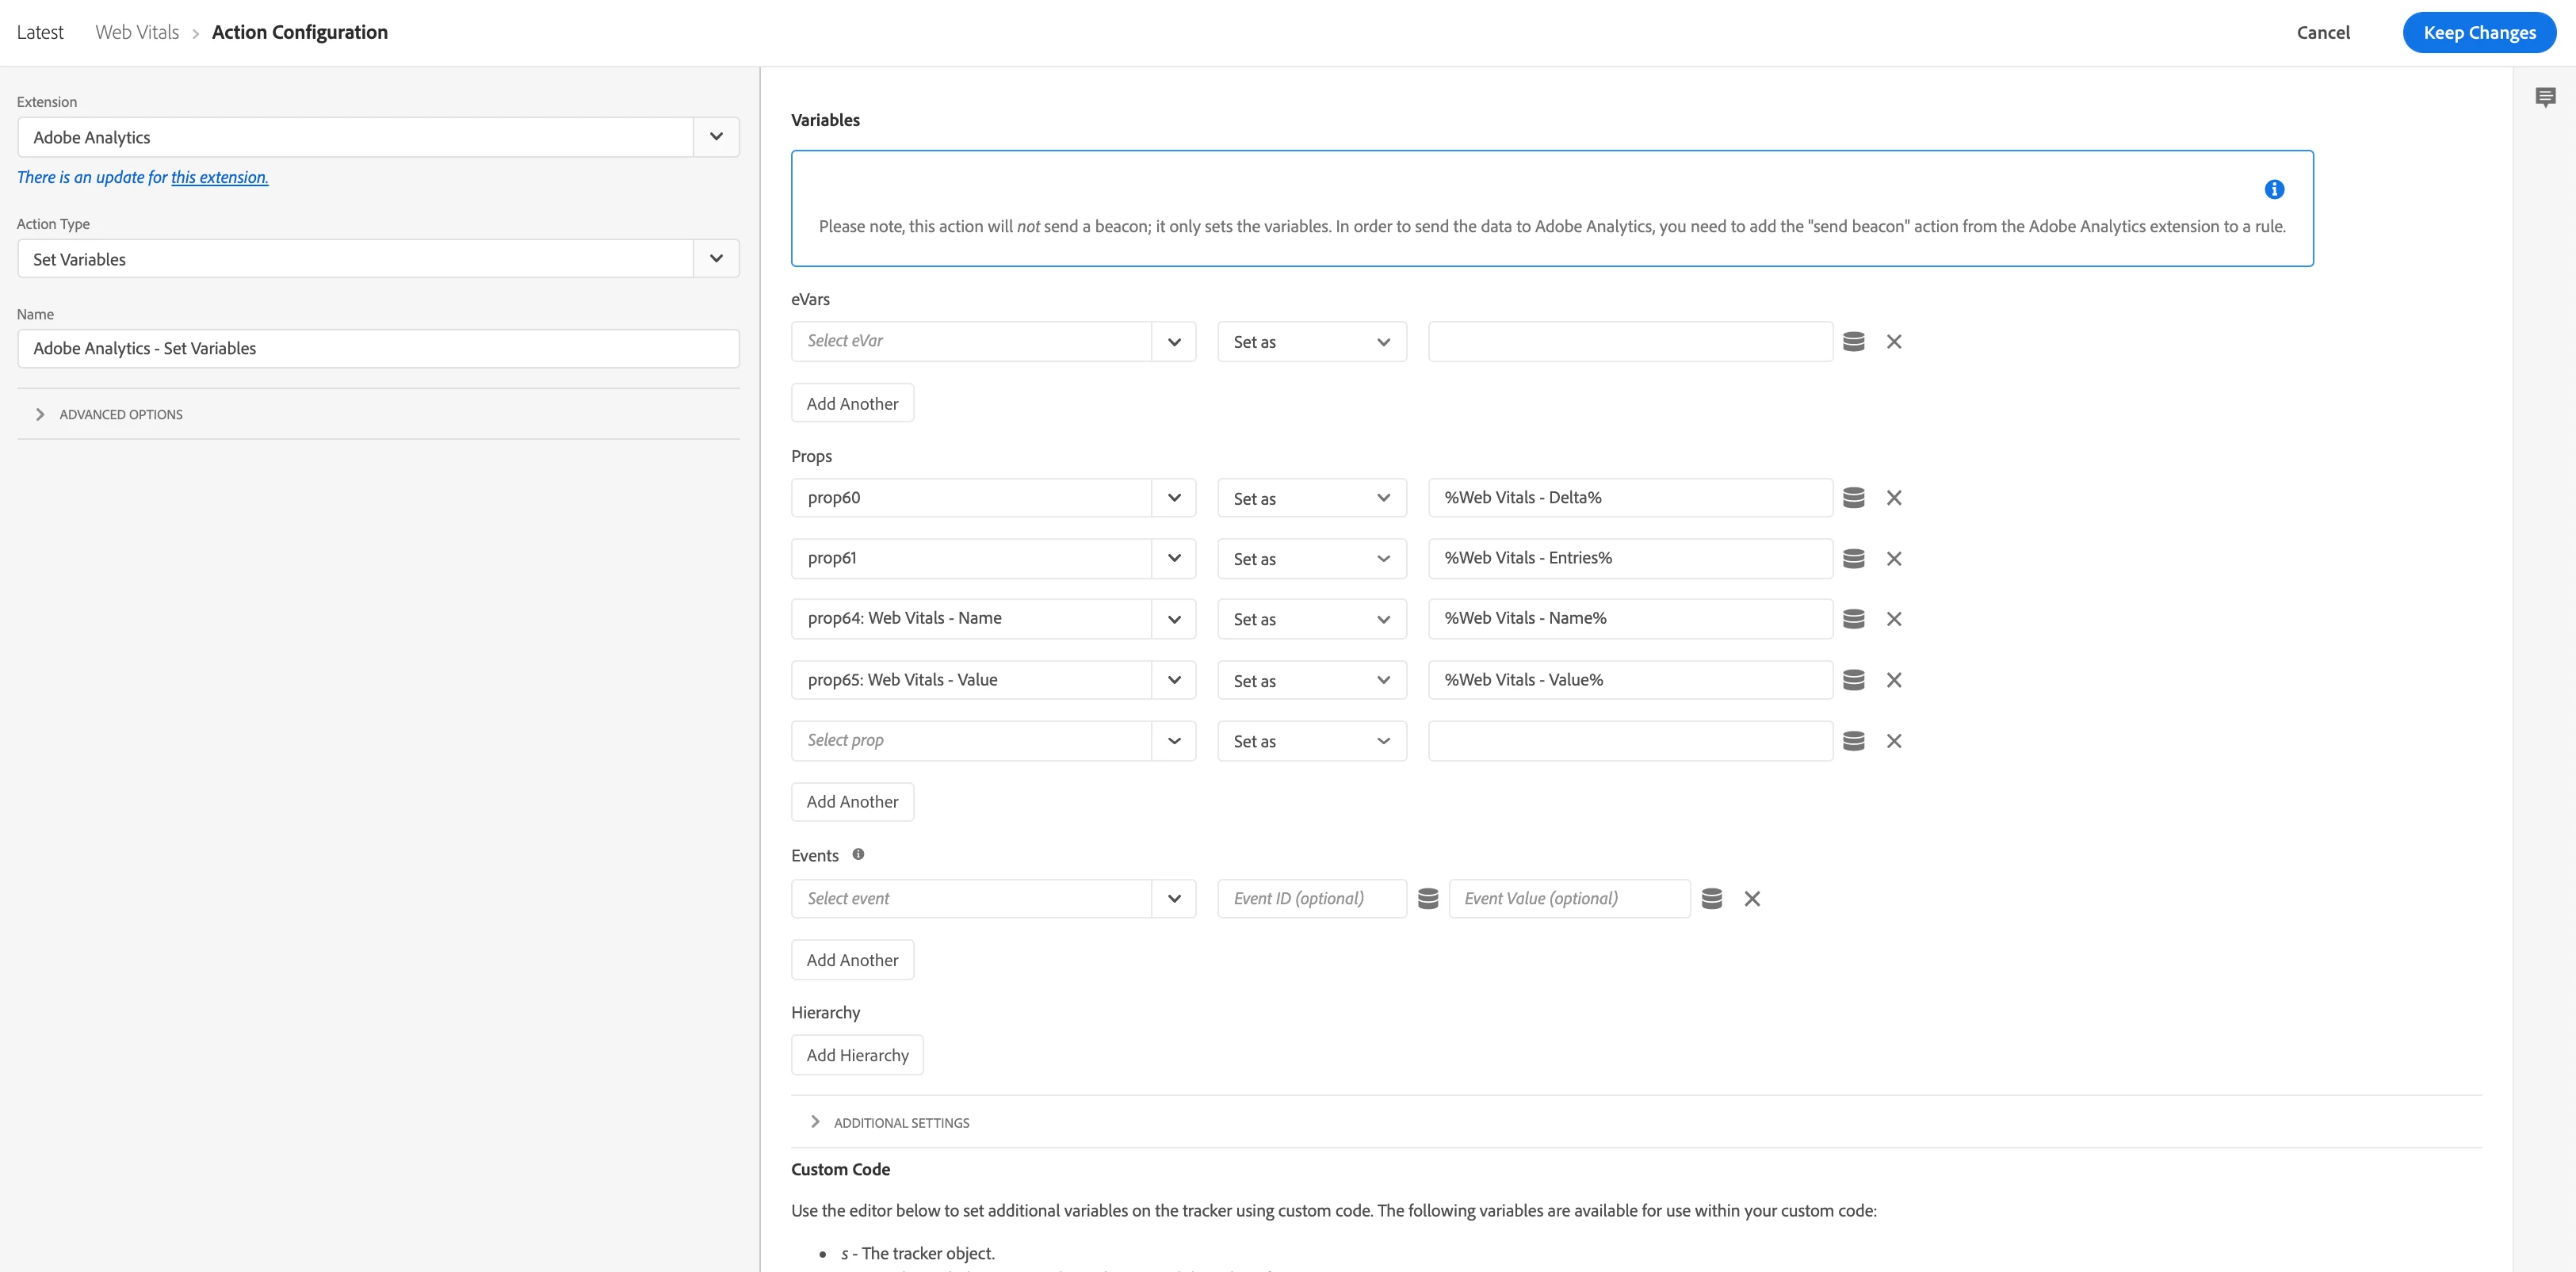2576x1272 pixels.
Task: Click Keep Changes button
Action: [x=2478, y=32]
